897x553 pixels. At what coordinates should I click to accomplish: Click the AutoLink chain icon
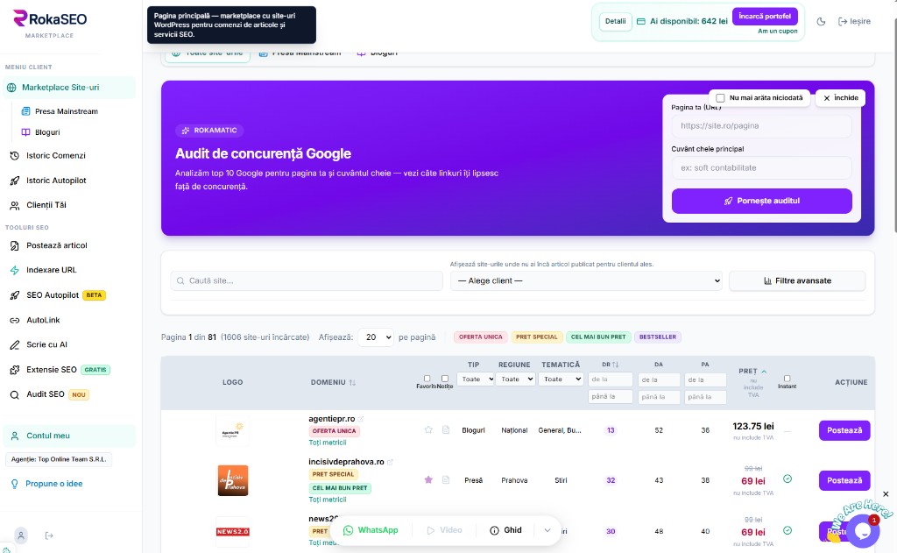[x=15, y=321]
